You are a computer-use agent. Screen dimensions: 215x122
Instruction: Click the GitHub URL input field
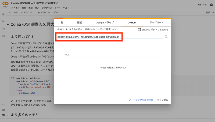[110, 37]
